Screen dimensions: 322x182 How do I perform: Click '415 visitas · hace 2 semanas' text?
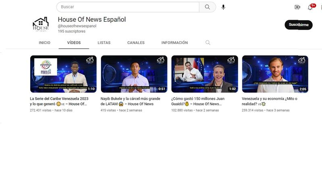tap(122, 110)
